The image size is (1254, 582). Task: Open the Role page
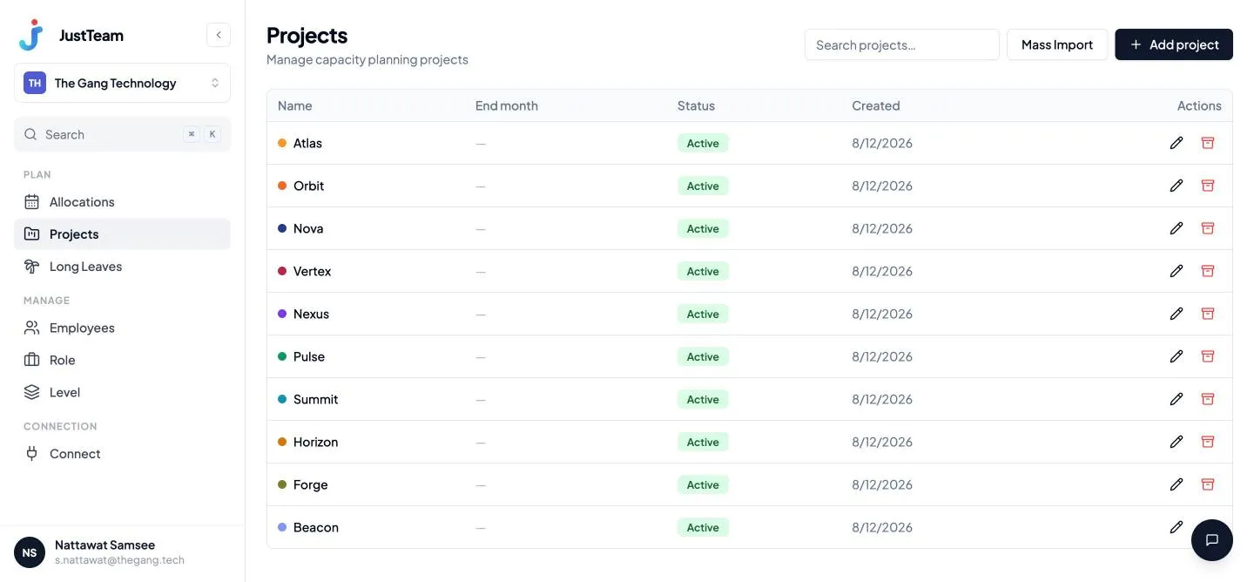[123, 360]
